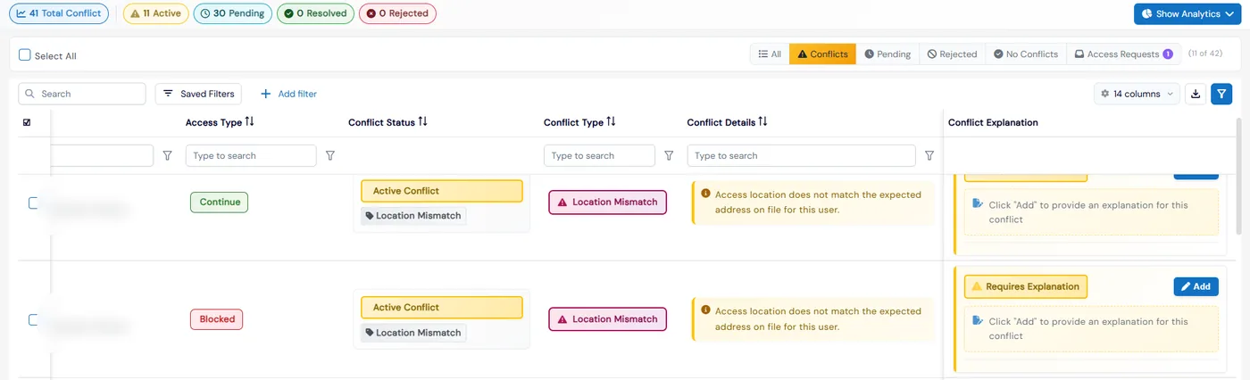Switch to the All tab
The height and width of the screenshot is (380, 1250).
770,54
